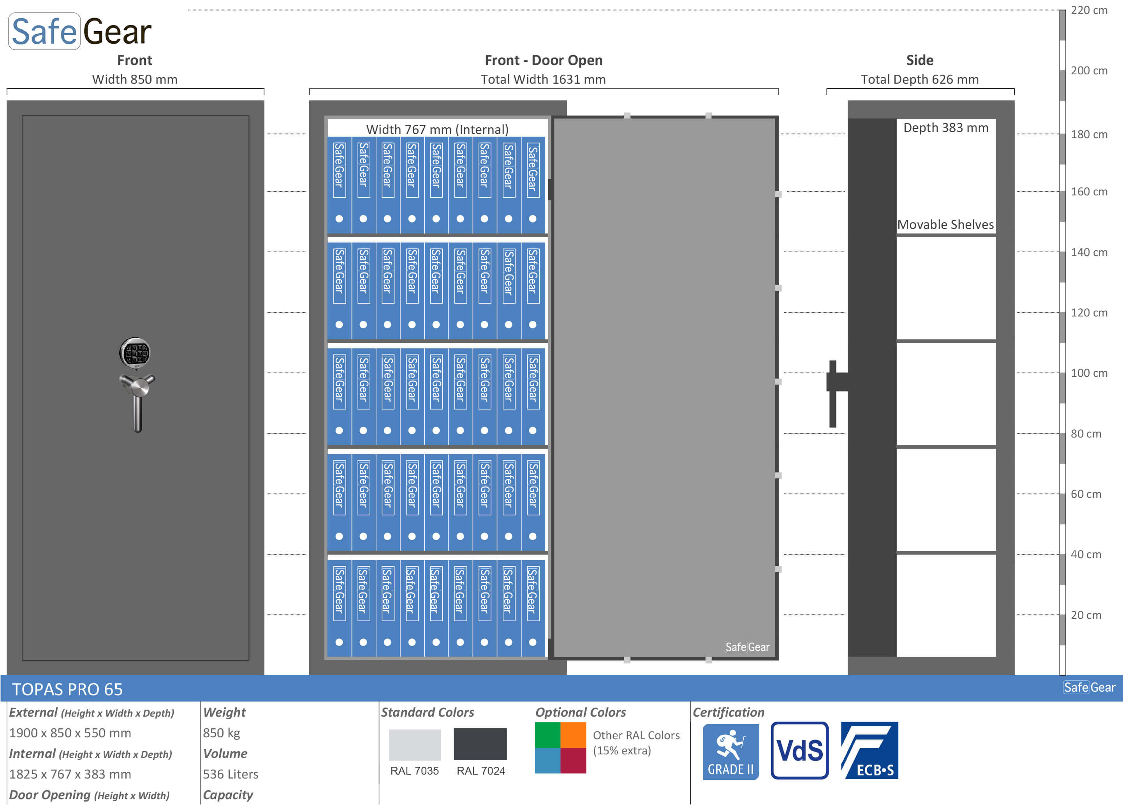Screen dimensions: 1123x805
Task: Click the "20 cm" height scale mark
Action: (1086, 615)
